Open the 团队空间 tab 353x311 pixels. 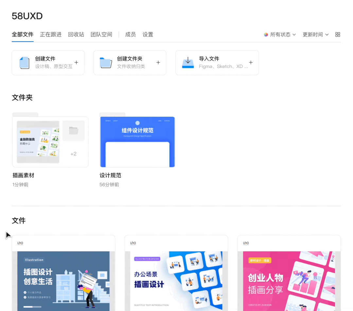[101, 34]
